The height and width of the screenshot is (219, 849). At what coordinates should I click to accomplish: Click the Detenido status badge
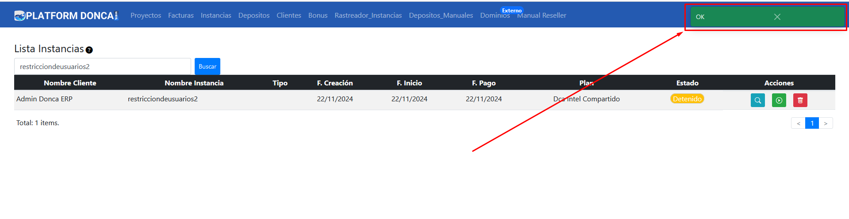687,99
